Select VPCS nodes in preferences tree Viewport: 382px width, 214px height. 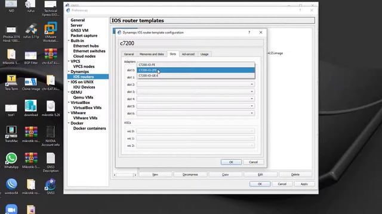click(84, 67)
